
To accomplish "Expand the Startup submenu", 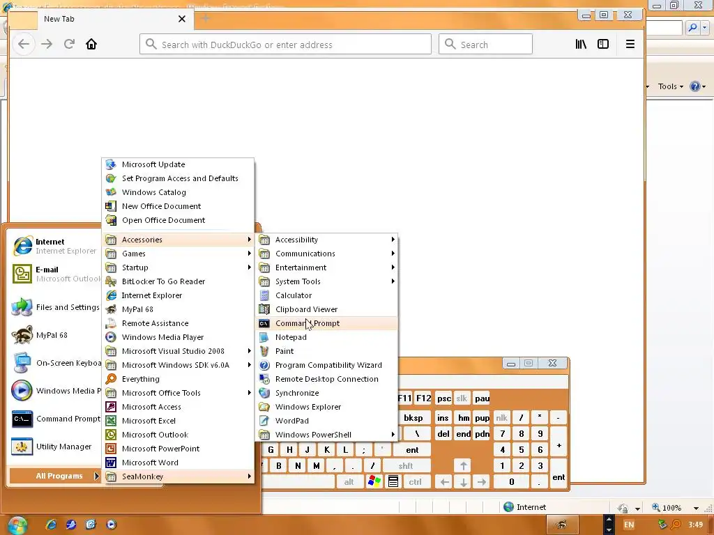I will tap(178, 267).
